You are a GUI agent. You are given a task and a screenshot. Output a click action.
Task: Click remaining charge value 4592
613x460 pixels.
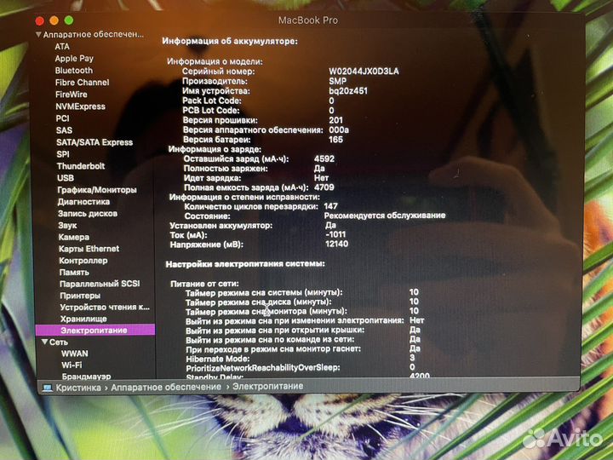coord(324,158)
